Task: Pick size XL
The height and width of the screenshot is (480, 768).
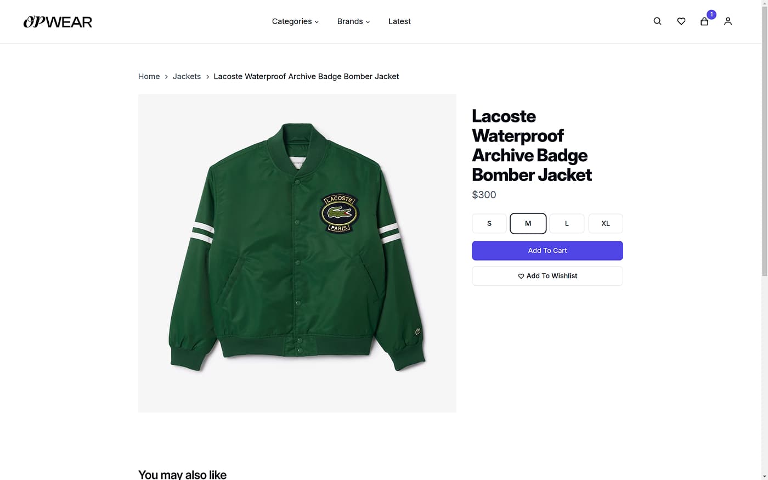Action: pos(606,223)
